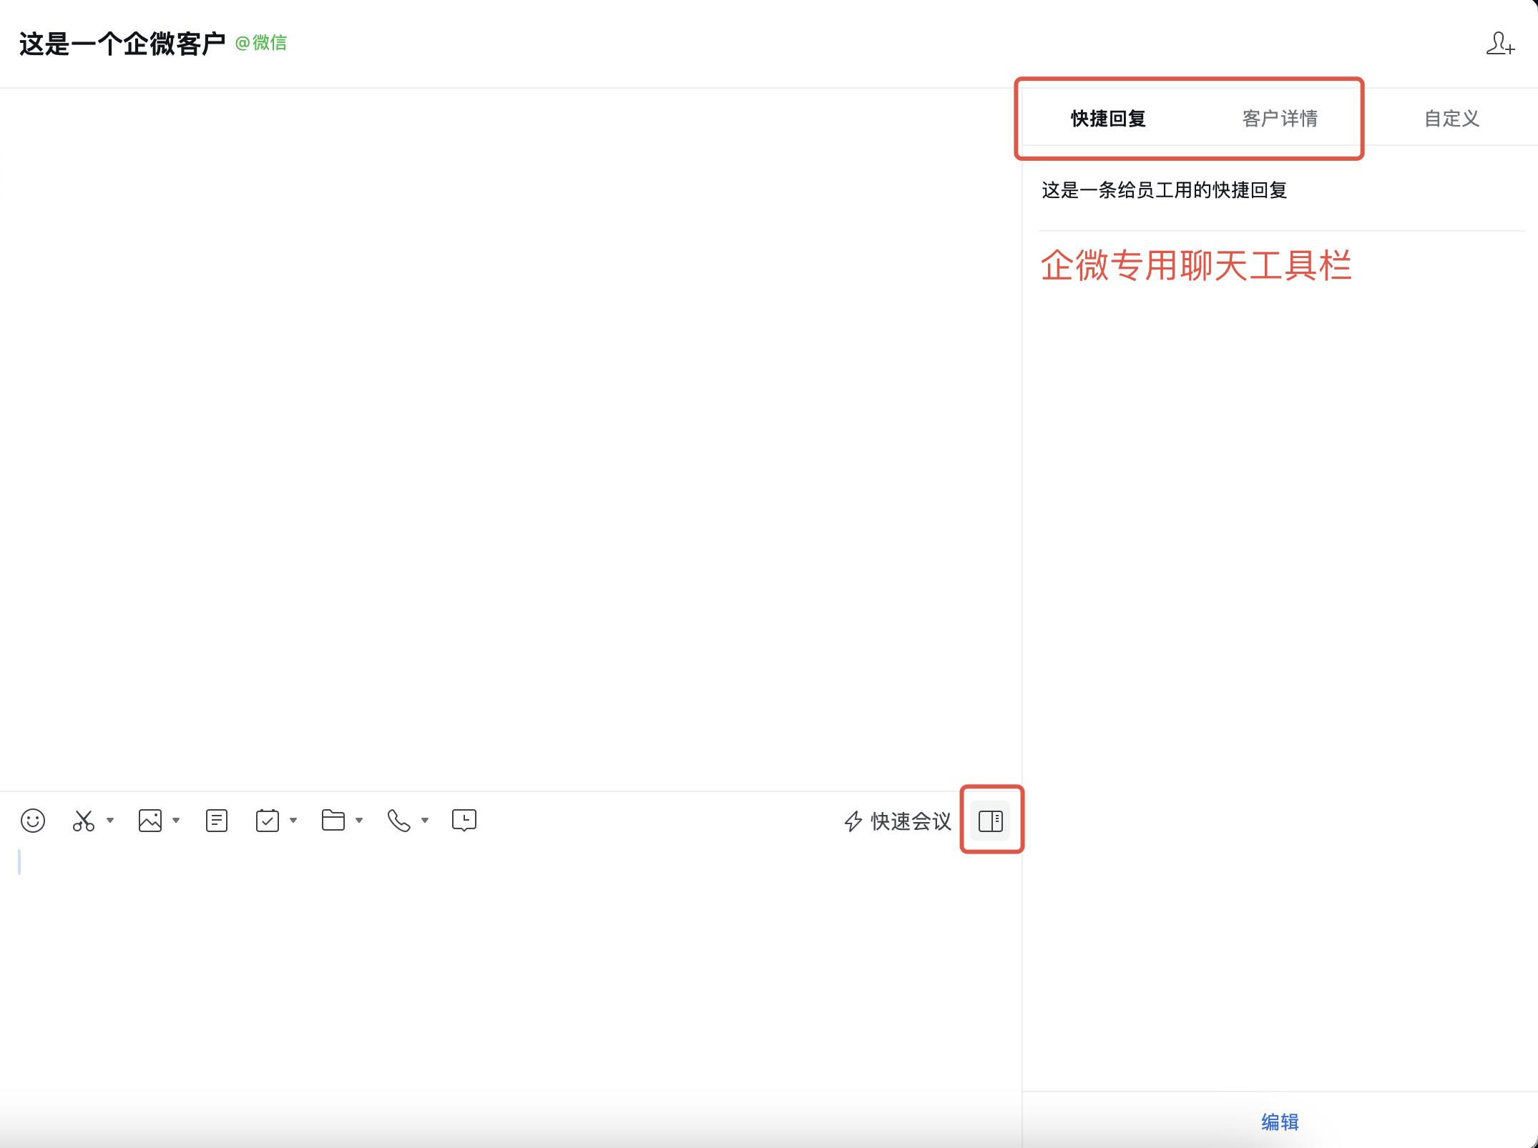Viewport: 1538px width, 1148px height.
Task: Expand the screenshot options dropdown arrow
Action: coord(111,821)
